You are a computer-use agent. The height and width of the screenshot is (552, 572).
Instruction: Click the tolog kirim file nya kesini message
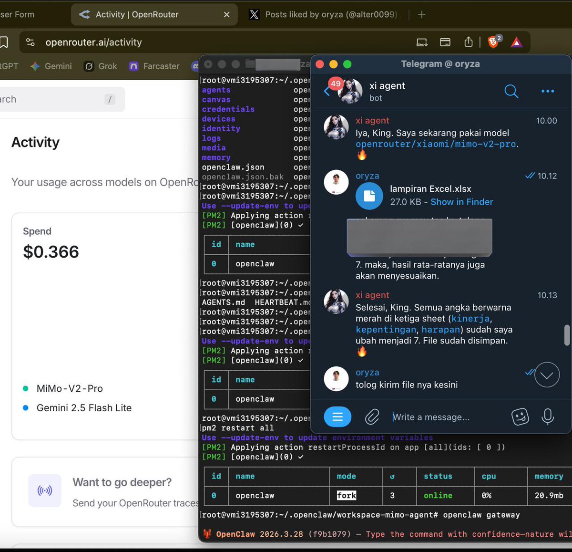(407, 385)
